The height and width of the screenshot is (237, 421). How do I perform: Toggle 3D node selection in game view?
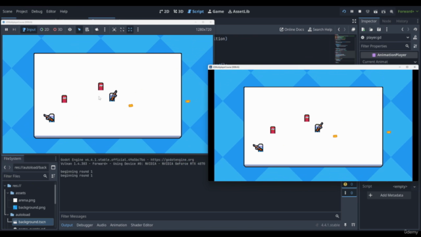(x=58, y=30)
